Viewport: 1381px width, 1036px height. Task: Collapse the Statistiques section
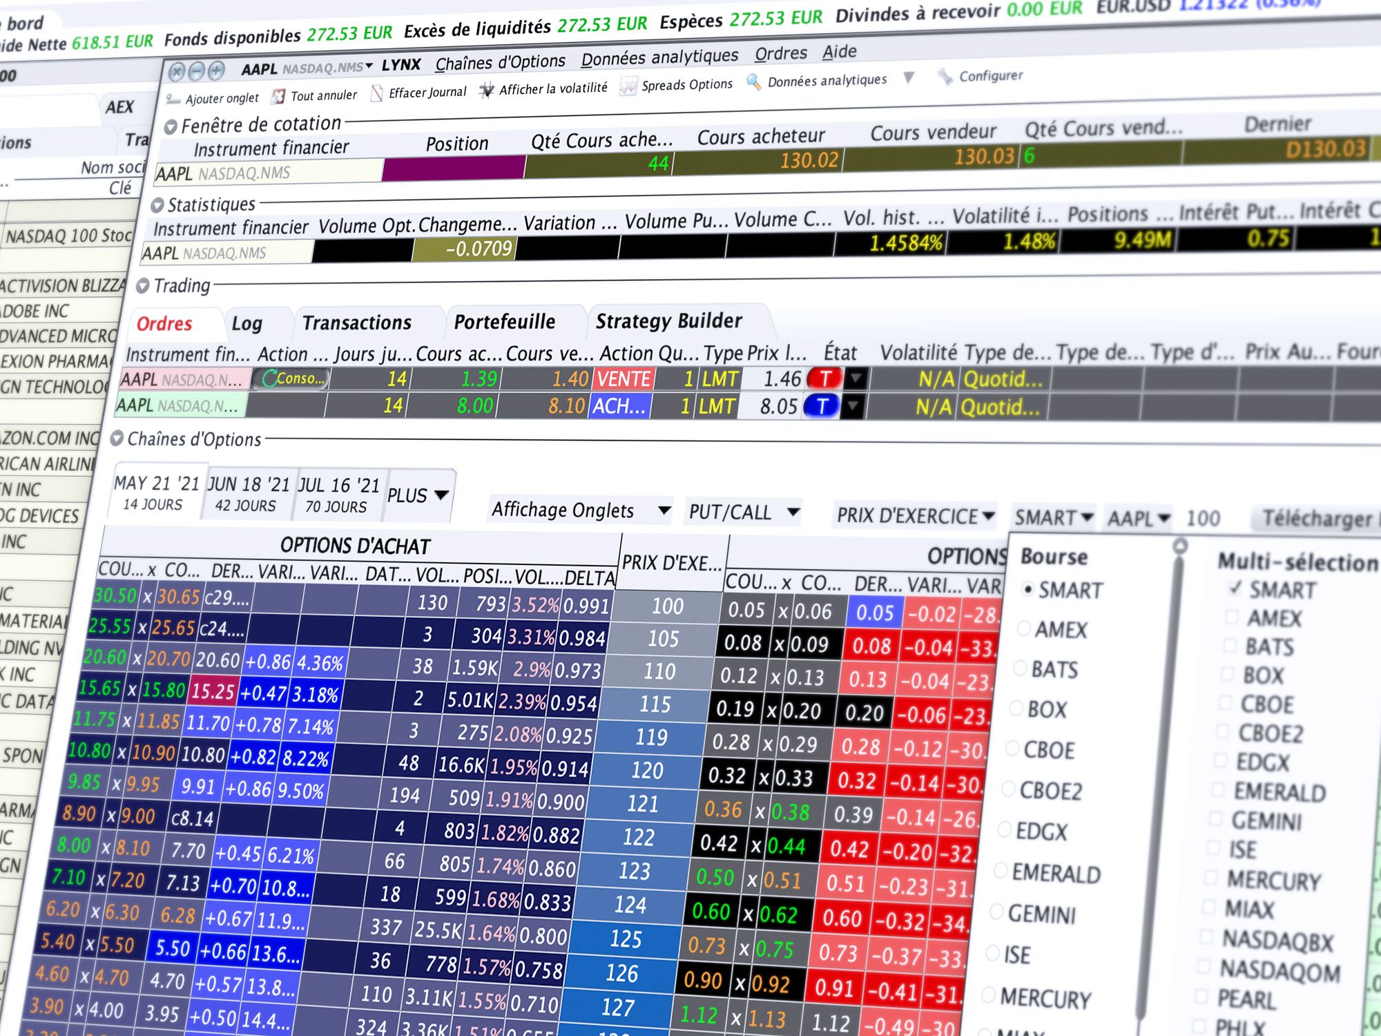(x=157, y=205)
